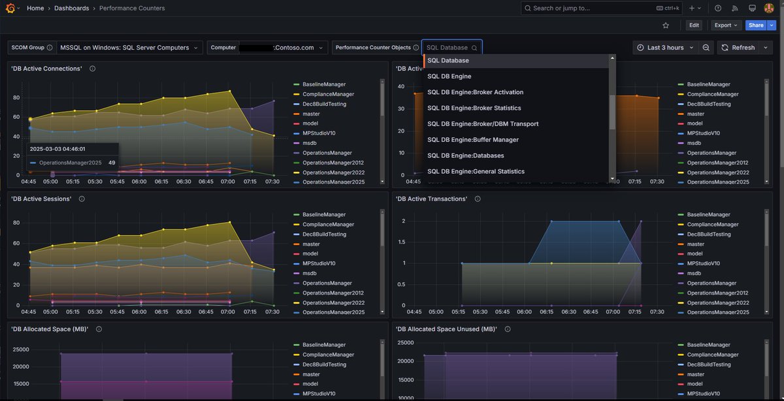Toggle Dec8BuildTesting series in DB Active Connections legend
This screenshot has height=401, width=784.
[324, 104]
